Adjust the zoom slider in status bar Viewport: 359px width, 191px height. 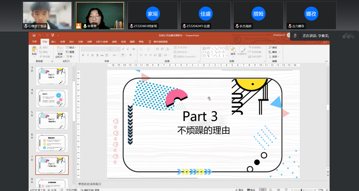point(301,190)
